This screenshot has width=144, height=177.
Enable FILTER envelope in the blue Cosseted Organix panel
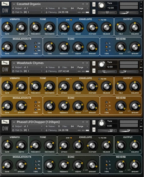pyautogui.click(x=99, y=20)
